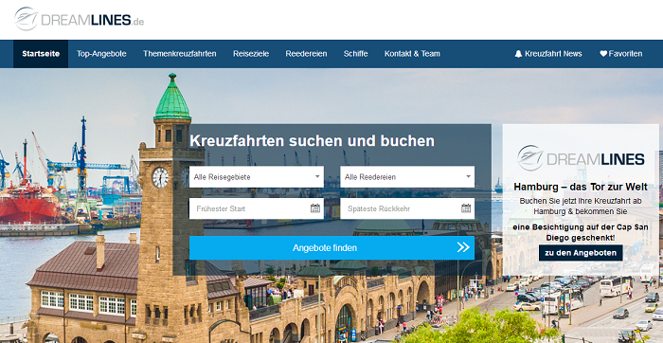Open the Themenkreuzfahrten menu item

coord(180,54)
